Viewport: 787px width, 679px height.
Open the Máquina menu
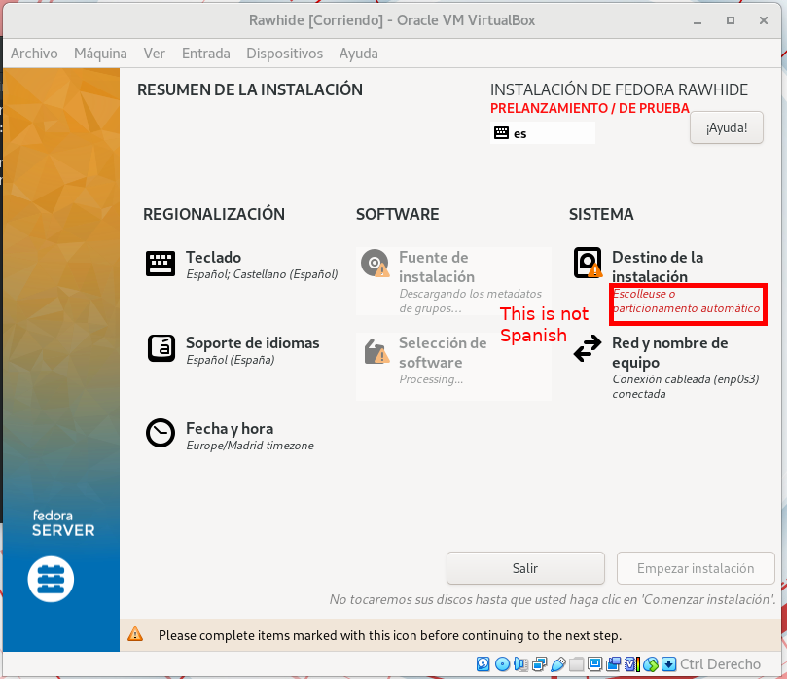[100, 54]
